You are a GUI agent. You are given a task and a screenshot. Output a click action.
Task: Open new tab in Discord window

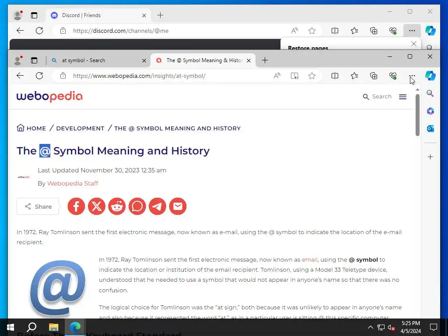160,15
